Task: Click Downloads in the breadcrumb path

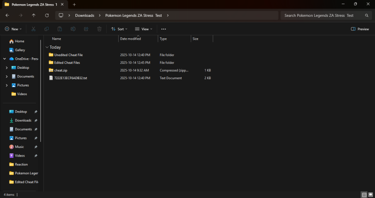Action: [85, 15]
